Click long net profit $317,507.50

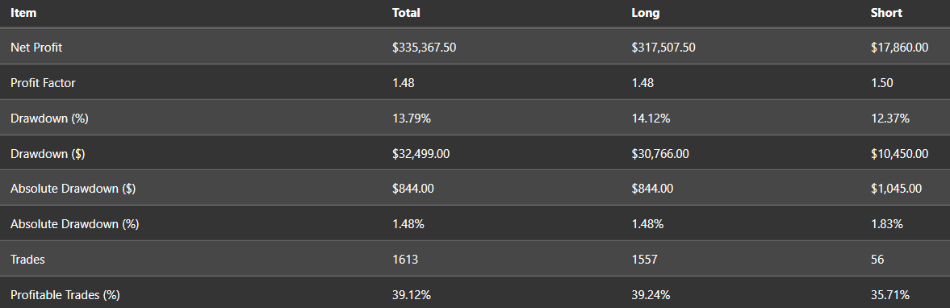click(663, 48)
